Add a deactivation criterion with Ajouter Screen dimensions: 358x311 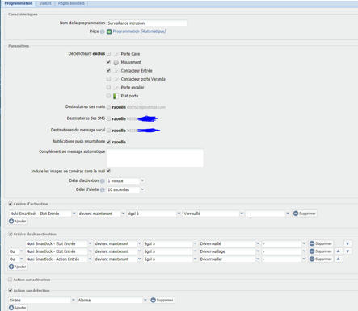pos(18,267)
